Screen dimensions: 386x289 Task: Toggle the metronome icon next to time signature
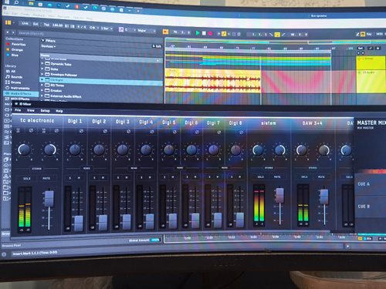click(93, 28)
